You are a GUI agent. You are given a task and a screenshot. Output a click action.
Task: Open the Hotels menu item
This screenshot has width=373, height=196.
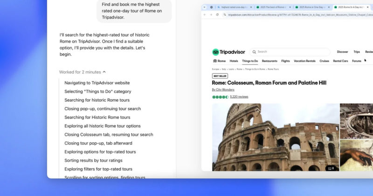(234, 61)
